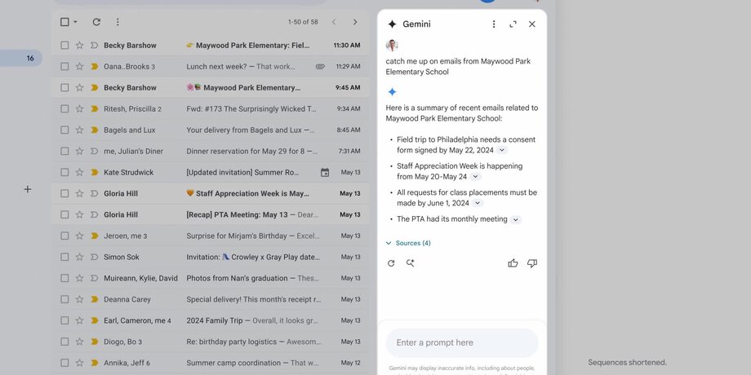Image resolution: width=751 pixels, height=375 pixels.
Task: Click the Enter a prompt here field
Action: pyautogui.click(x=461, y=343)
